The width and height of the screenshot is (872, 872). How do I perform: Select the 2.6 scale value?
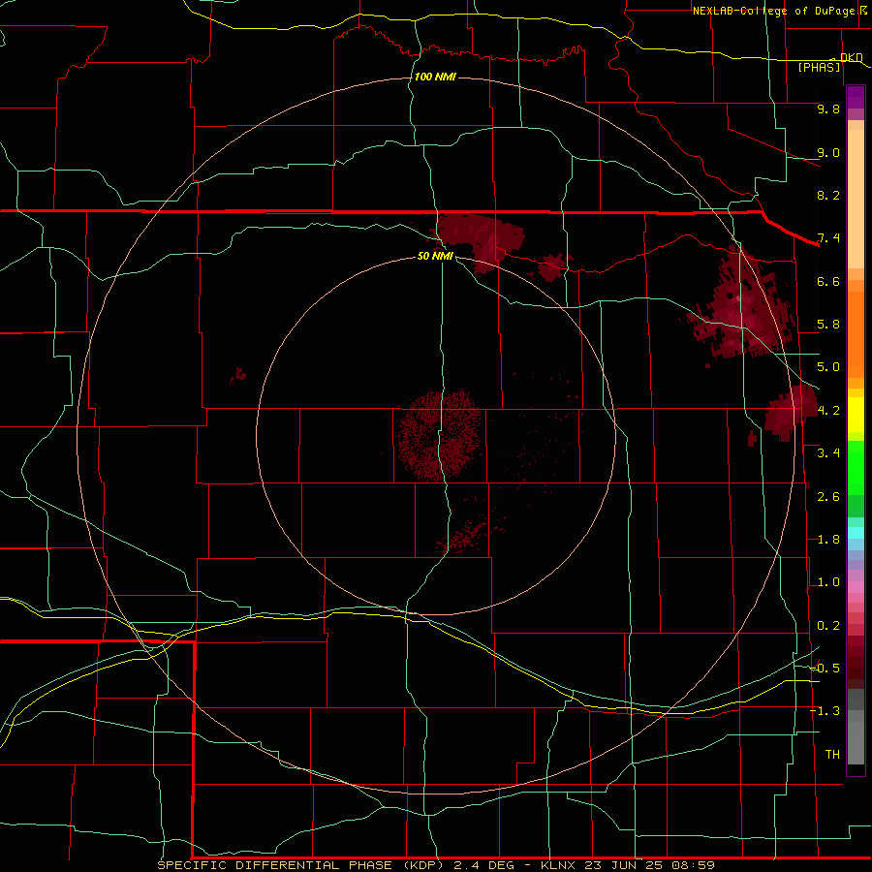828,496
